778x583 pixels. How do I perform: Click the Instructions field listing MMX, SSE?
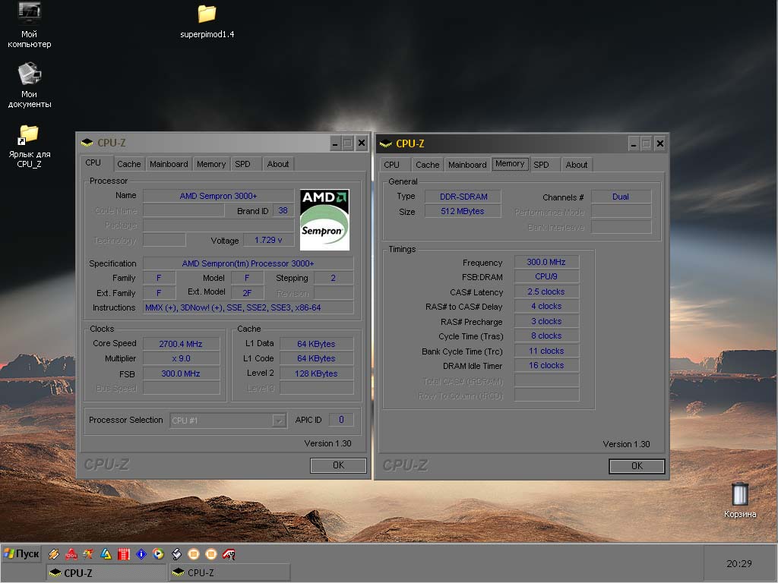pyautogui.click(x=248, y=307)
